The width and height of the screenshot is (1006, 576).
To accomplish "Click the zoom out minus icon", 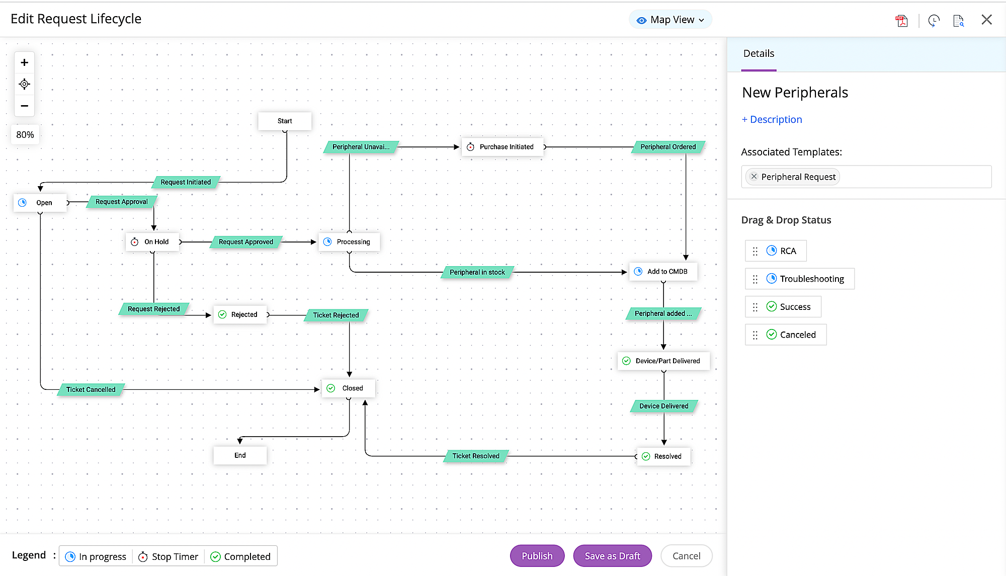I will coord(24,106).
